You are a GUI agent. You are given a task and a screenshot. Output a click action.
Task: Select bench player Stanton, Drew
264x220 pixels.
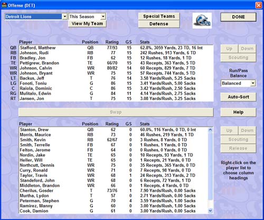[114, 129]
